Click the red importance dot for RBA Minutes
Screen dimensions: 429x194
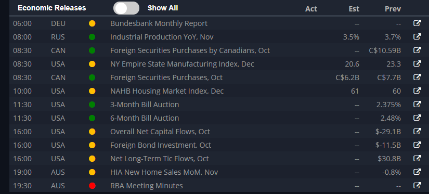tap(92, 186)
